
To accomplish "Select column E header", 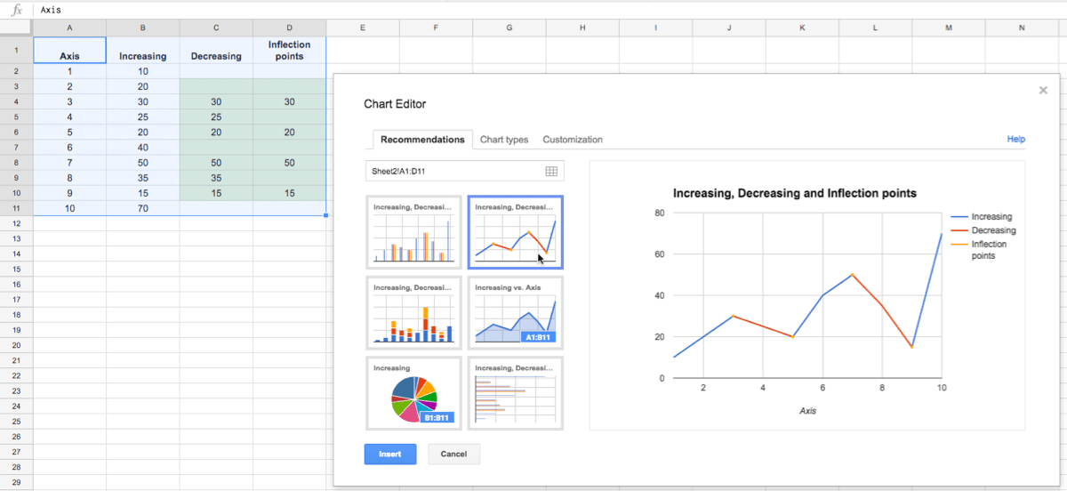I will tap(363, 28).
